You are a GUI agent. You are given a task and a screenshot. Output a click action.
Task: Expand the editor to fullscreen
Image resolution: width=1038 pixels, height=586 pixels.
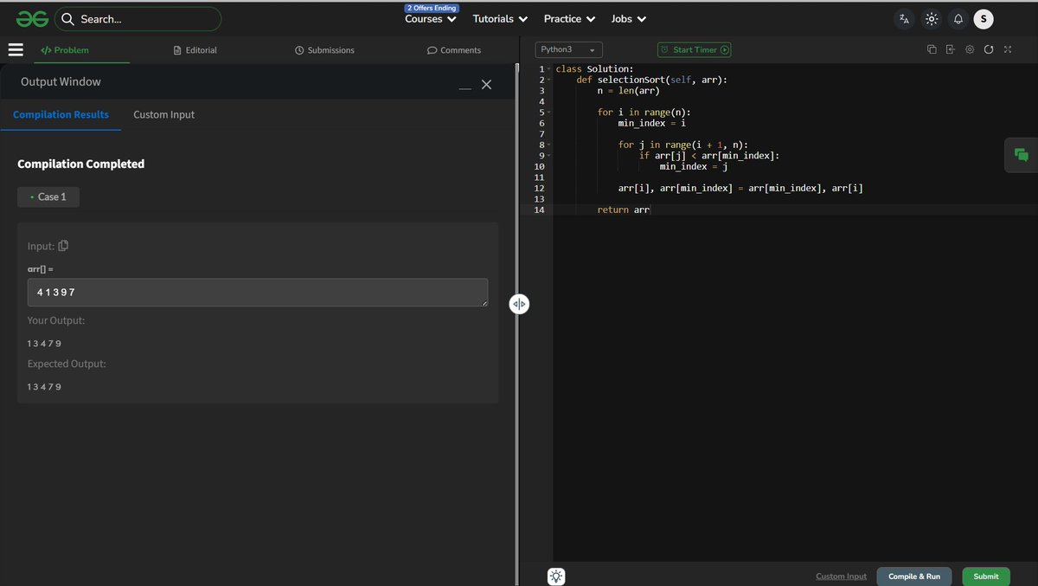pos(1008,49)
